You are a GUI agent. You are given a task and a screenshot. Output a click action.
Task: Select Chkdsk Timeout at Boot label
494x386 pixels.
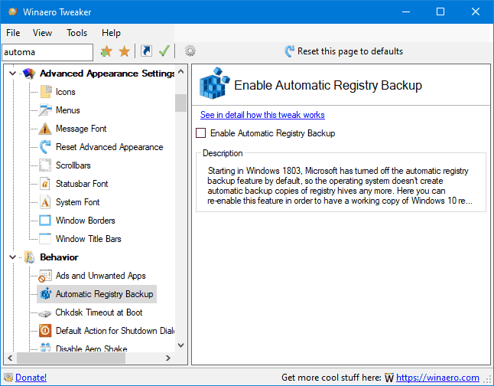tap(99, 312)
